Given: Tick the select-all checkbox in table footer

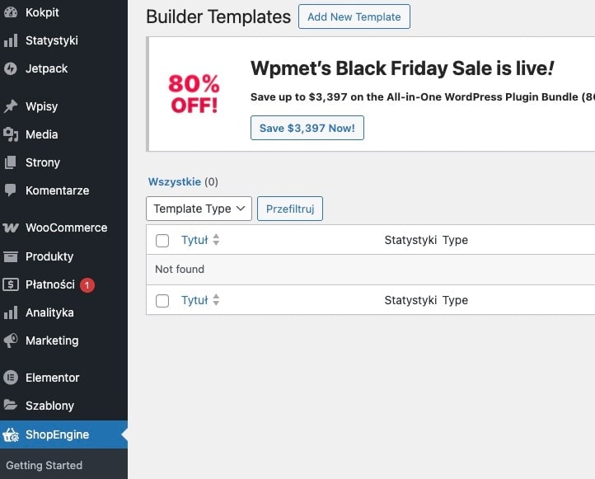Looking at the screenshot, I should pyautogui.click(x=162, y=301).
